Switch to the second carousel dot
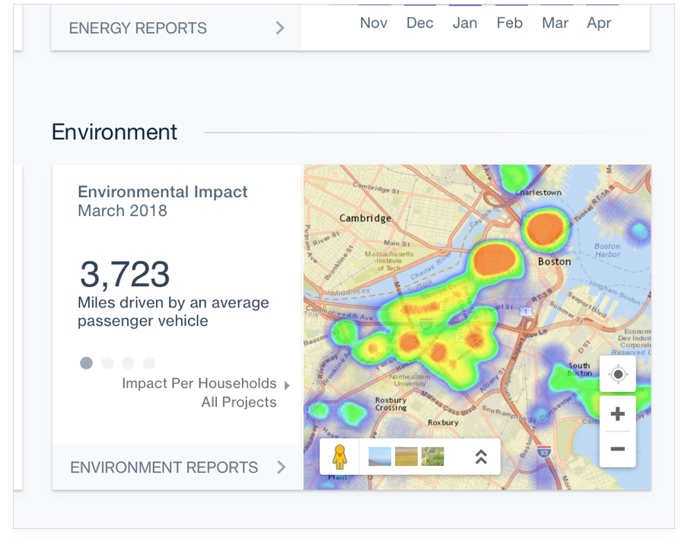The height and width of the screenshot is (551, 688). [107, 363]
